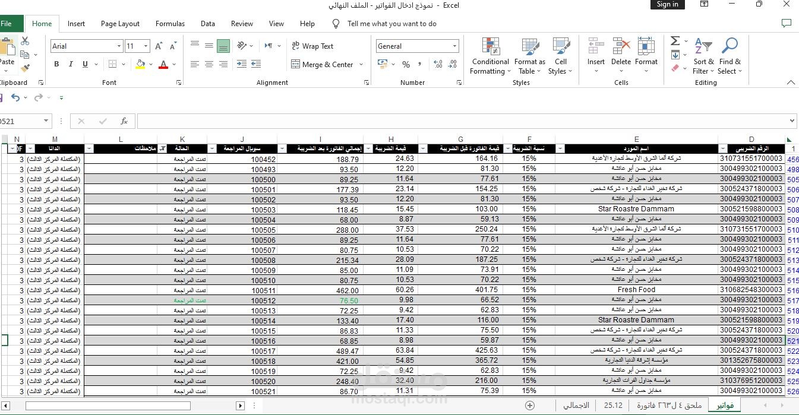Image resolution: width=799 pixels, height=415 pixels.
Task: Click Delete cells button
Action: pos(621,56)
